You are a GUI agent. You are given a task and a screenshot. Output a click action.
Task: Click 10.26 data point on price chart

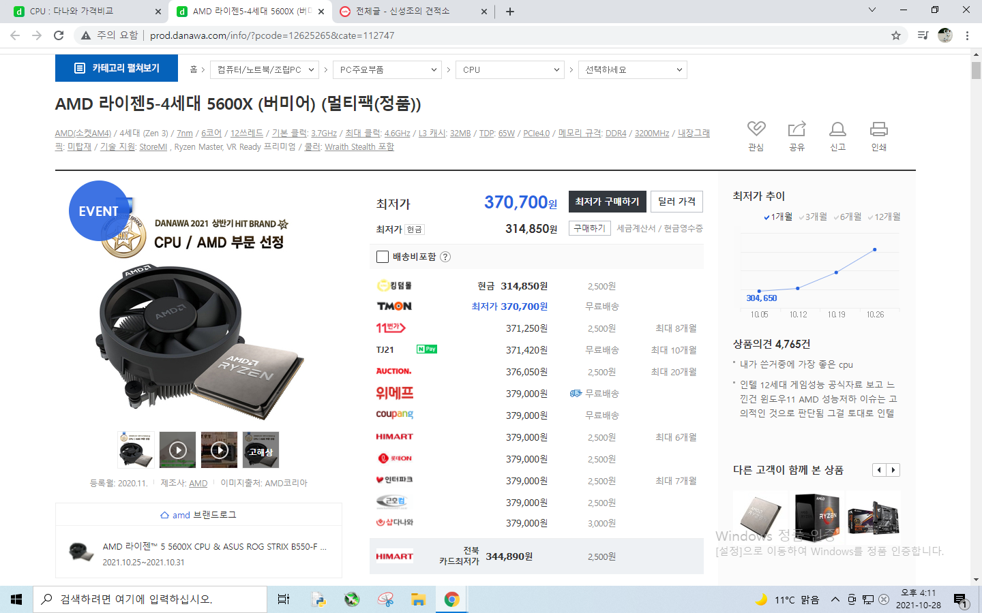click(x=875, y=249)
